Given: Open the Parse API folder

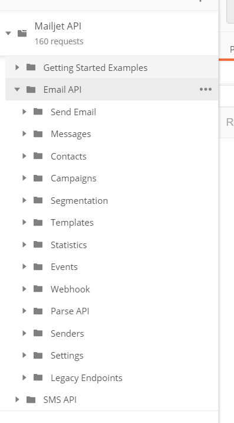Looking at the screenshot, I should pos(112,311).
